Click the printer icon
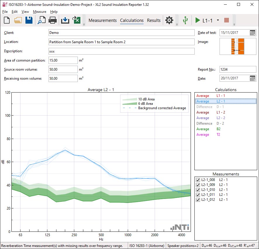The image size is (259, 249). (x=53, y=20)
